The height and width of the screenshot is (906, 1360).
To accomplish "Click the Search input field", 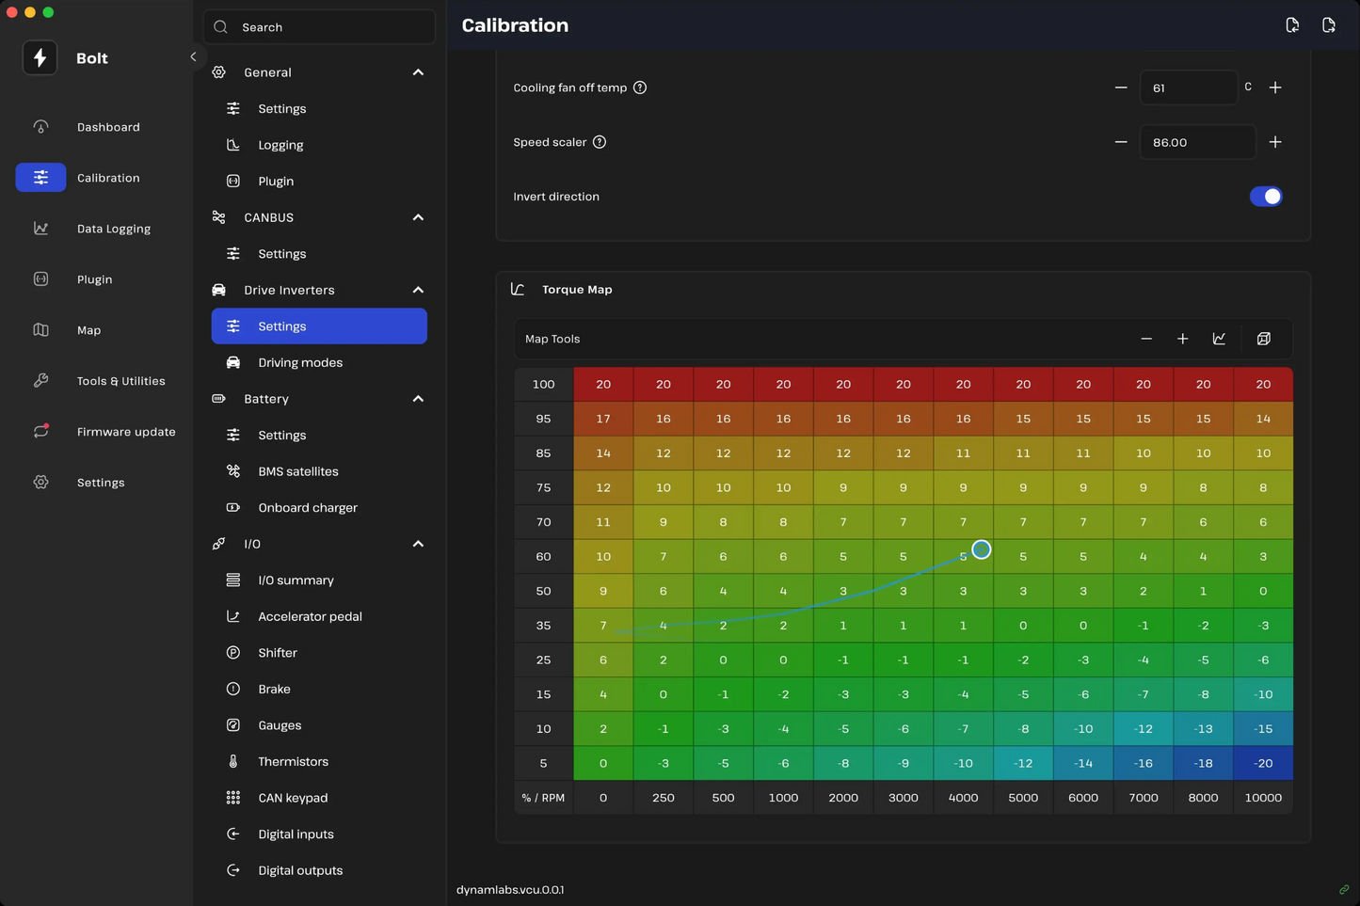I will 320,27.
